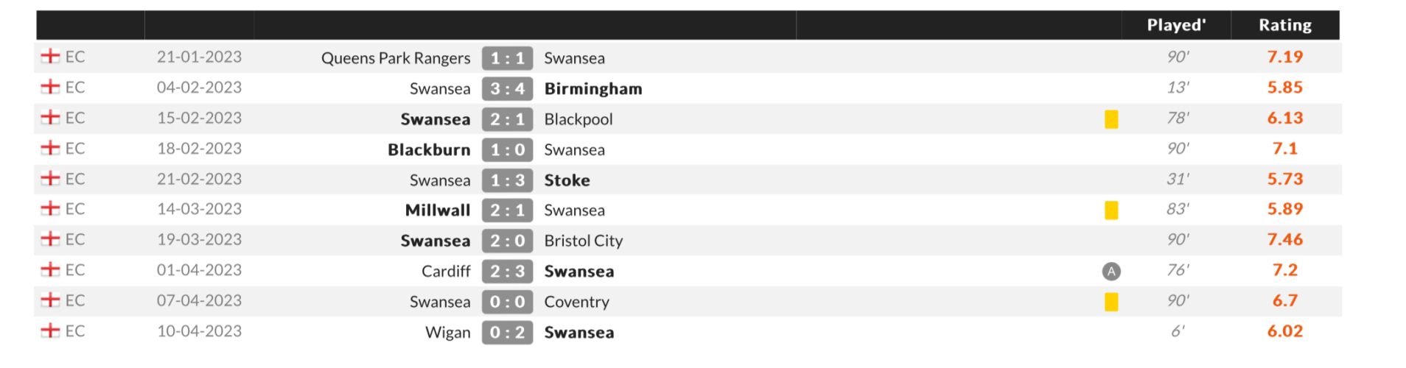Click the assist icon in Cardiff match row
Viewport: 1406px width, 368px height.
1111,272
